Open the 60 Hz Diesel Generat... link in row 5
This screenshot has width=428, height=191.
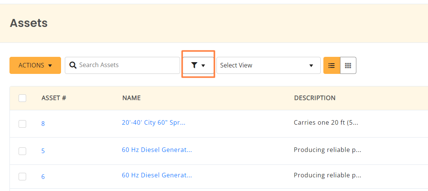[x=157, y=150]
